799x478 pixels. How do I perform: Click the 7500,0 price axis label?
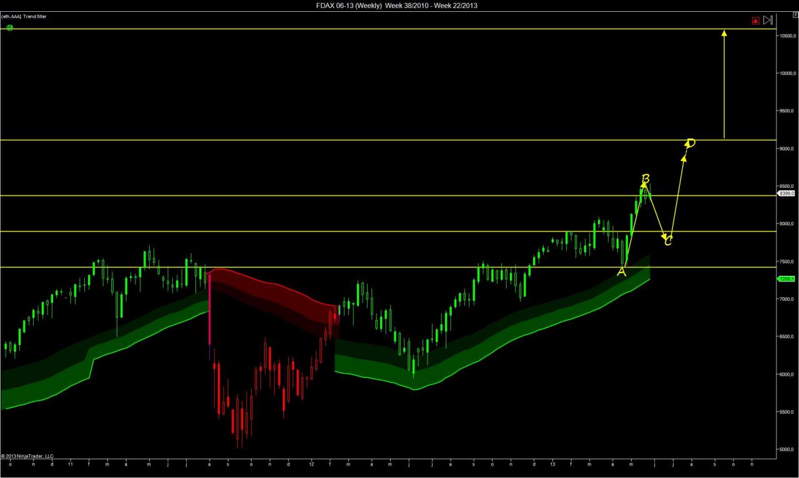786,261
